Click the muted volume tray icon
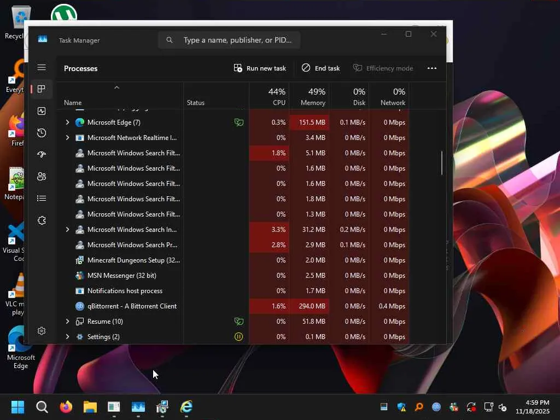 (503, 407)
